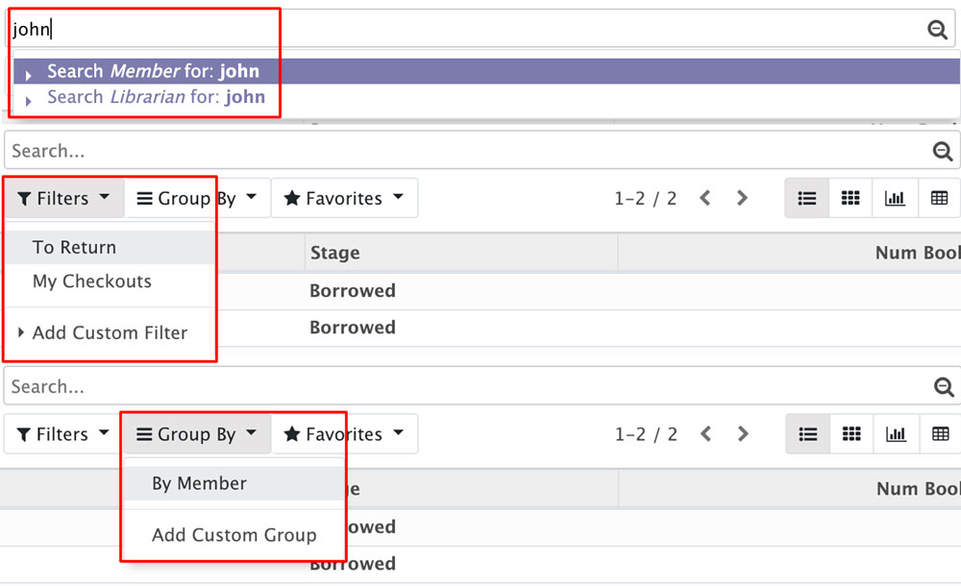Click magnifier icon in bottom search bar

pyautogui.click(x=944, y=387)
